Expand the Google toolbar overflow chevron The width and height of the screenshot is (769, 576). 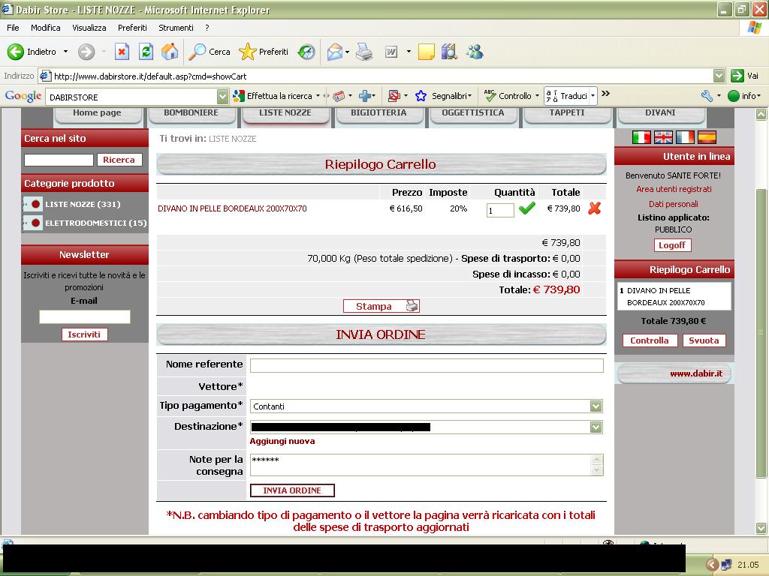(606, 94)
